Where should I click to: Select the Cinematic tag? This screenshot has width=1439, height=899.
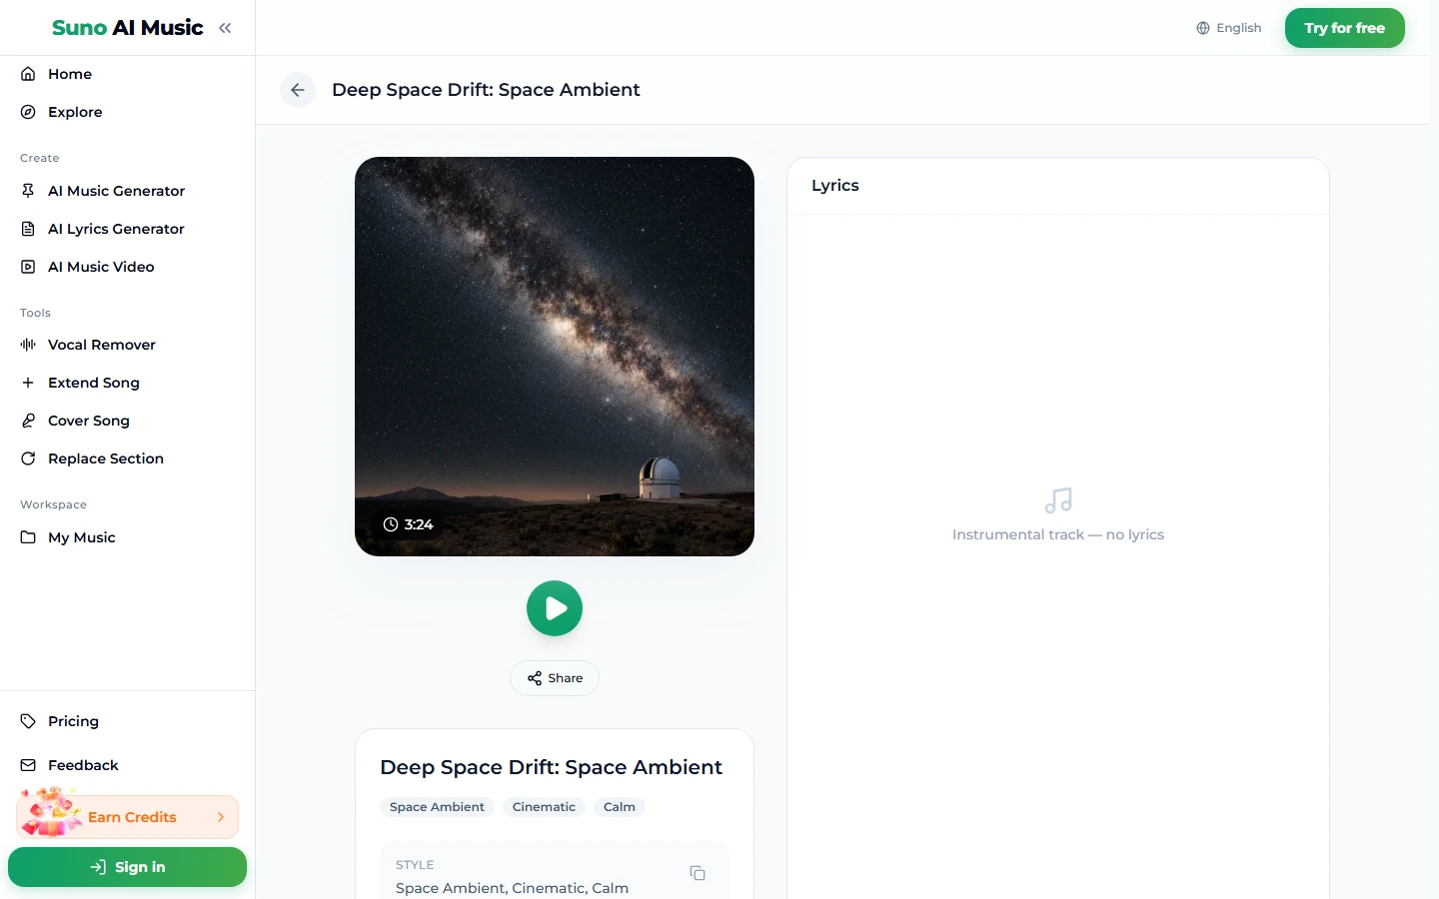pyautogui.click(x=544, y=807)
